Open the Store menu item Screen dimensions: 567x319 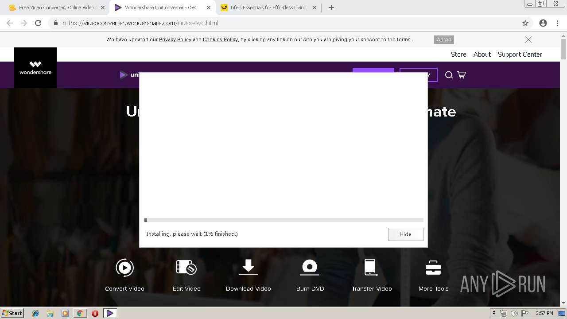[458, 54]
